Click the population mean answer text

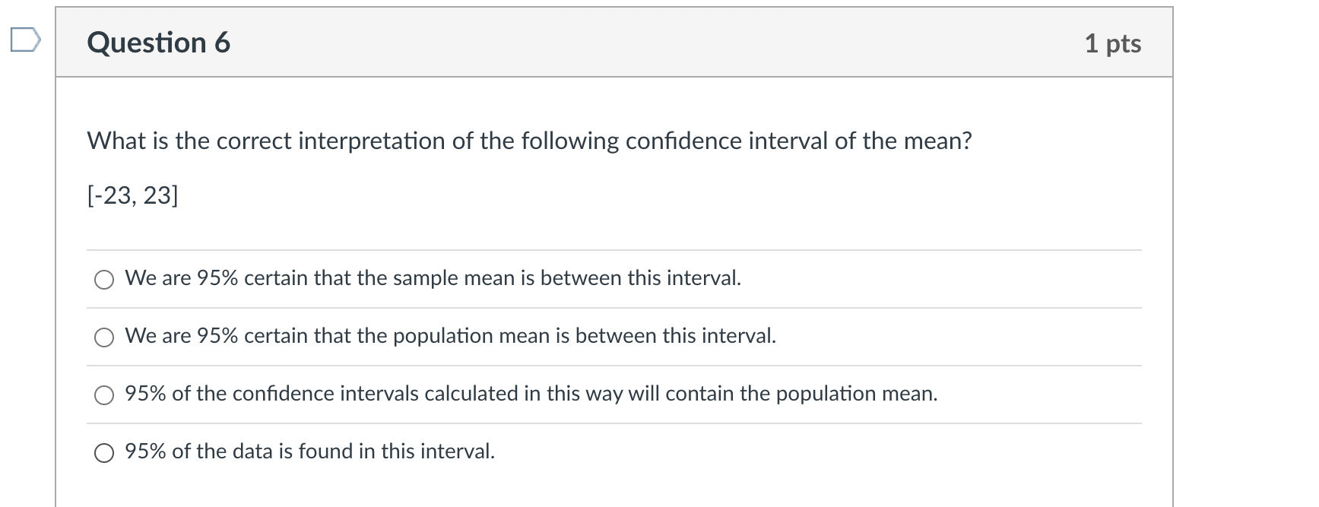click(x=451, y=335)
